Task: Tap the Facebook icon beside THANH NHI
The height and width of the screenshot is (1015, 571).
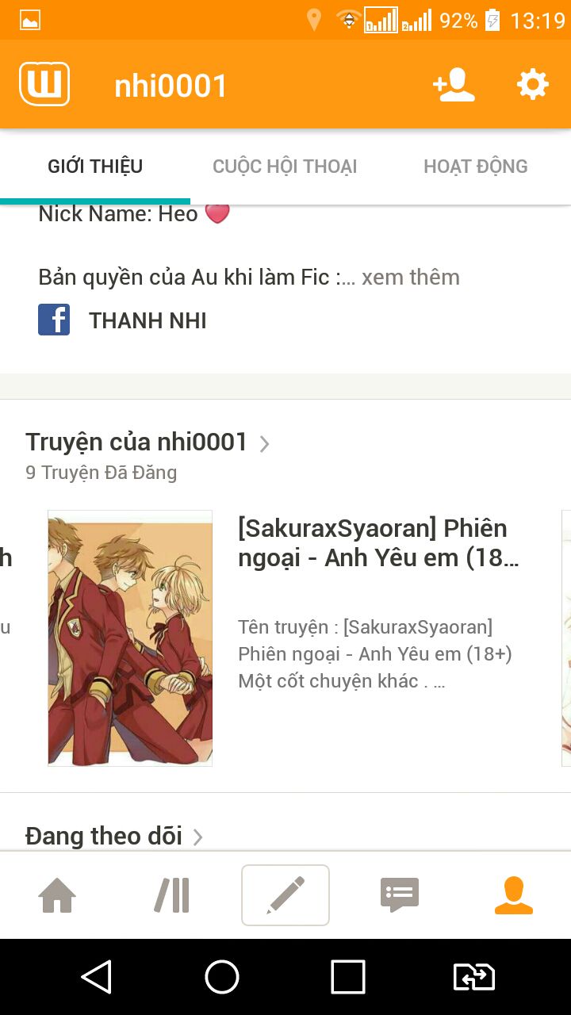Action: point(54,320)
